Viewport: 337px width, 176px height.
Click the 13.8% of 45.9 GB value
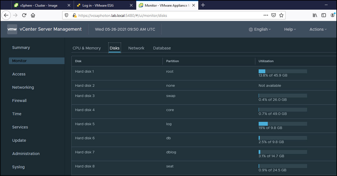click(273, 75)
